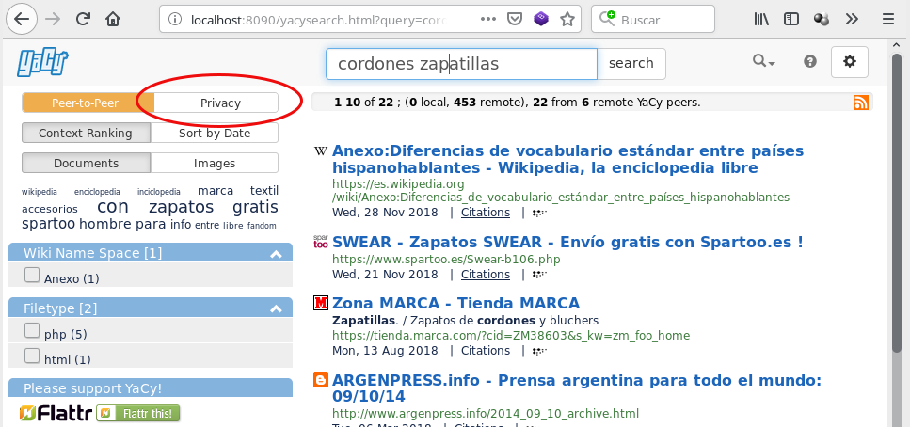Tick the php (5) filetype checkbox
Screen dimensions: 910x427
[32, 331]
